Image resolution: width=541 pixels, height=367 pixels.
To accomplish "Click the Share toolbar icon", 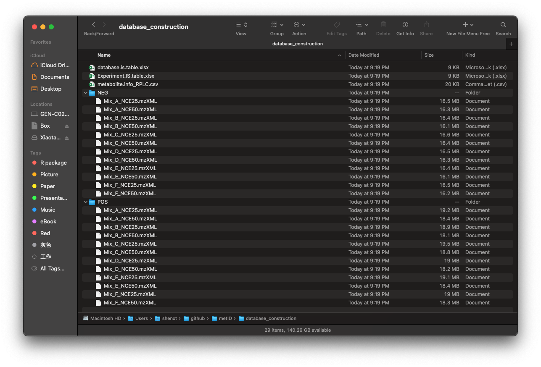I will [x=426, y=25].
